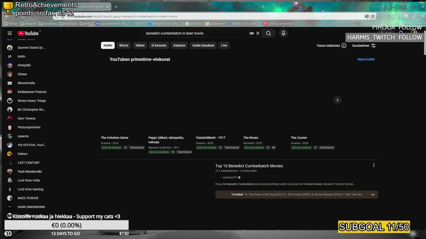Click the fokktor channel avatar
This screenshot has height=239, width=426.
[10, 154]
